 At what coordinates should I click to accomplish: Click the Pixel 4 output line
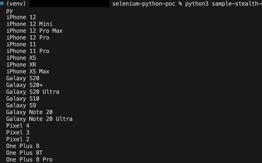click(18, 126)
